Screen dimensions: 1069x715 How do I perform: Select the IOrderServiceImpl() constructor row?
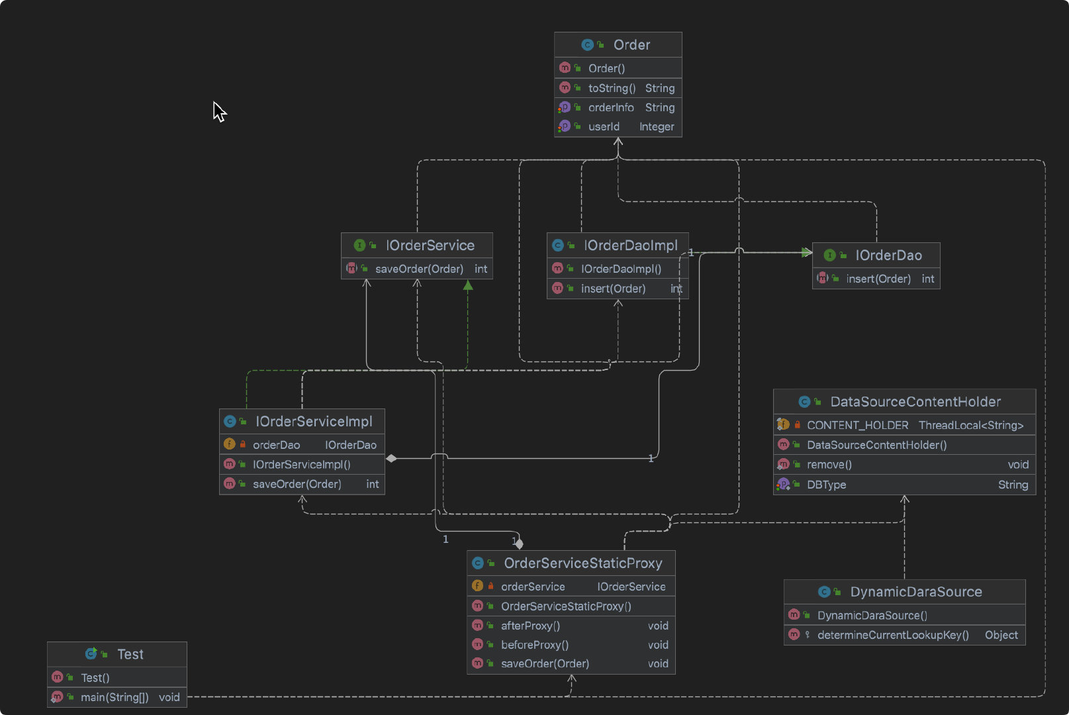pos(302,465)
